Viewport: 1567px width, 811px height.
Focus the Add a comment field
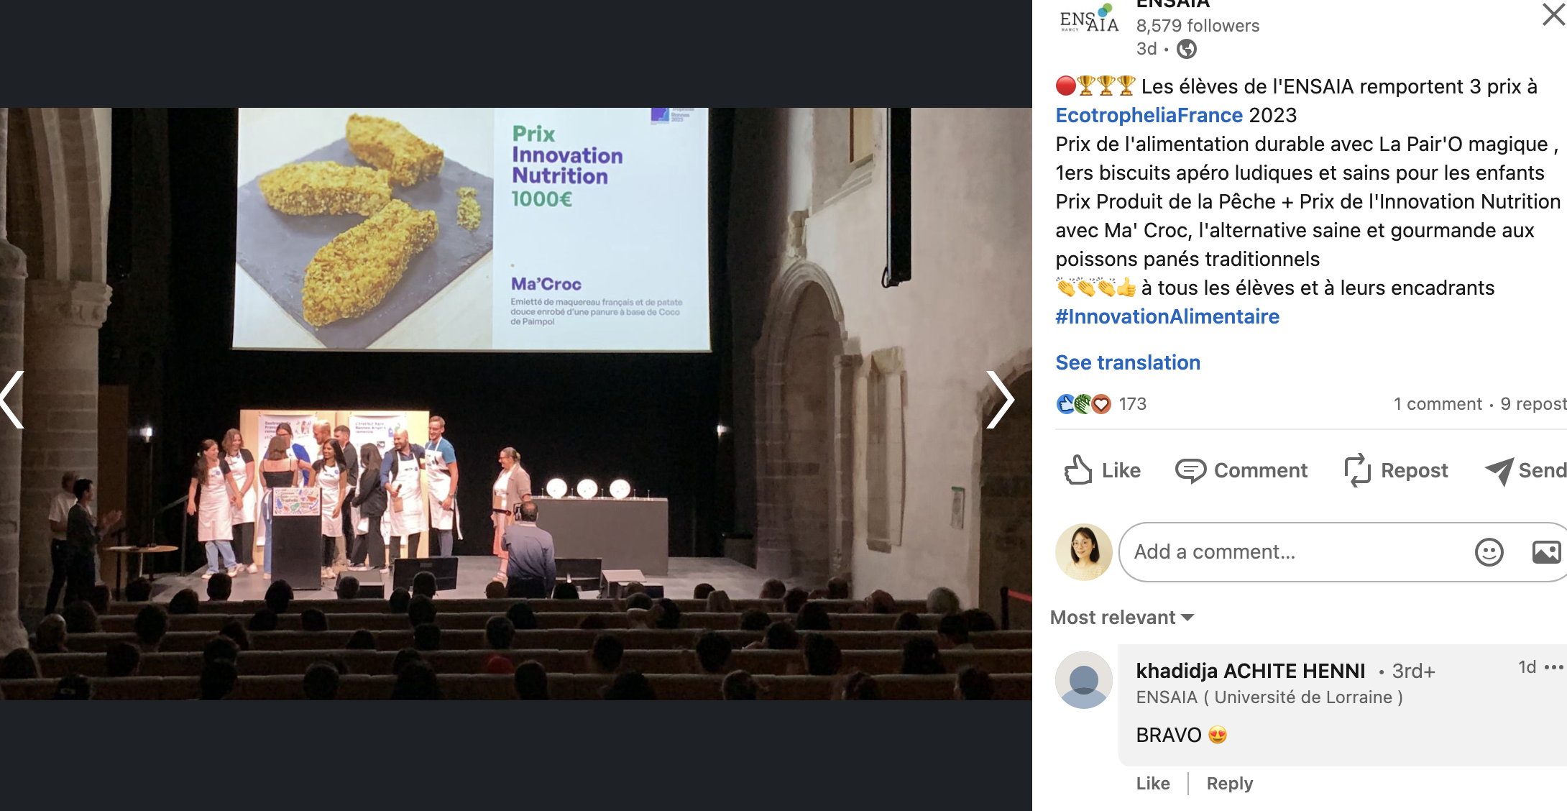(x=1343, y=552)
